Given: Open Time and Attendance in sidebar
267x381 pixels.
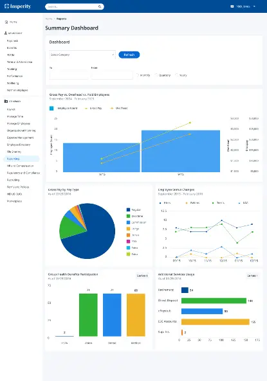Looking at the screenshot, I should tap(19, 62).
